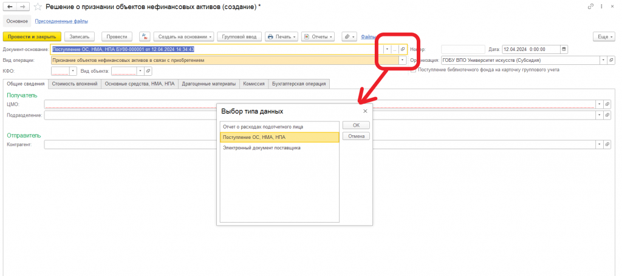This screenshot has width=622, height=276.
Task: Click the Подразделение input field
Action: pyautogui.click(x=320, y=115)
